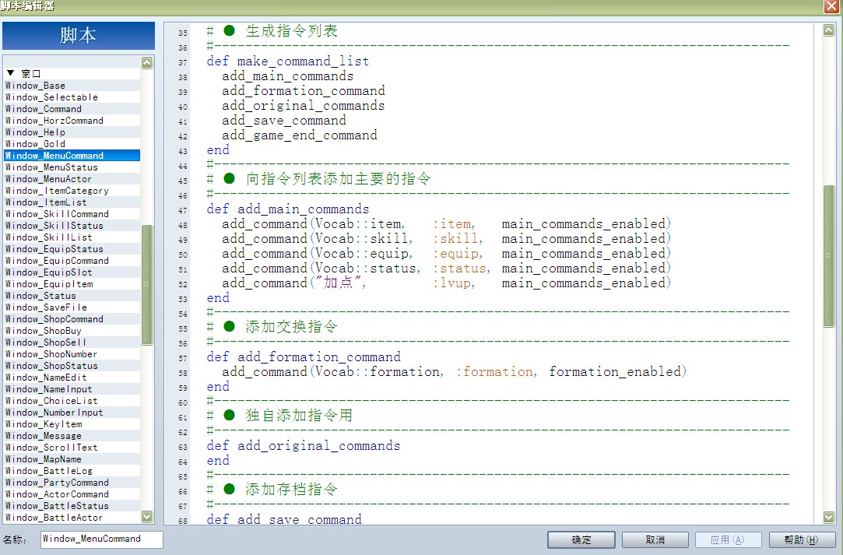
Task: Click the "加点" string in code
Action: pyautogui.click(x=338, y=283)
